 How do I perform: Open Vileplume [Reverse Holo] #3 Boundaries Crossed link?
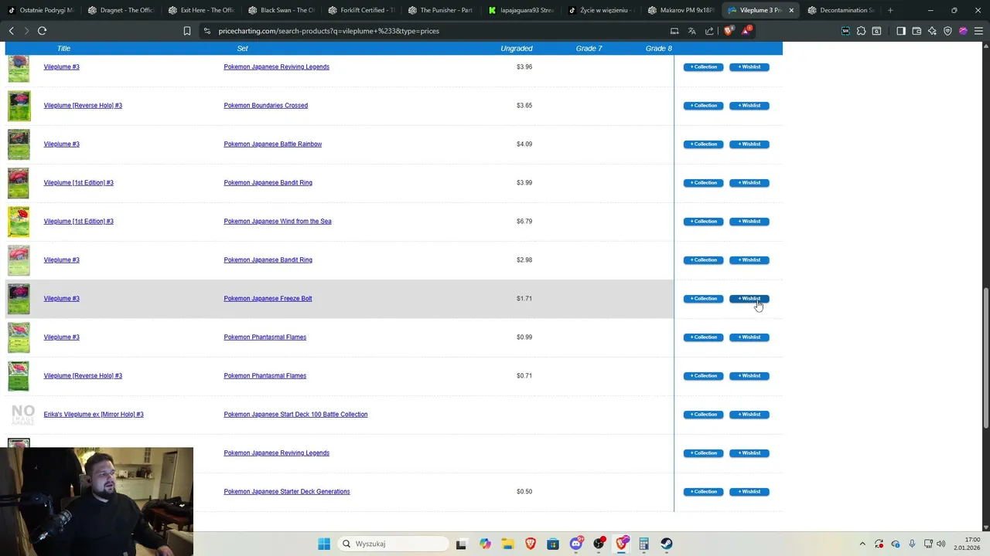83,106
